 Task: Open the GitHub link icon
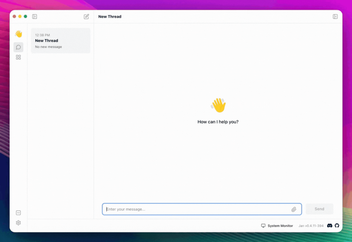[337, 226]
